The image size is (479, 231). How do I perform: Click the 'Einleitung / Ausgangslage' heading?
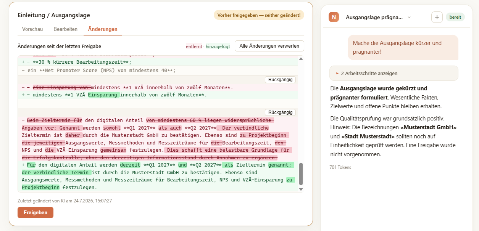coord(54,15)
